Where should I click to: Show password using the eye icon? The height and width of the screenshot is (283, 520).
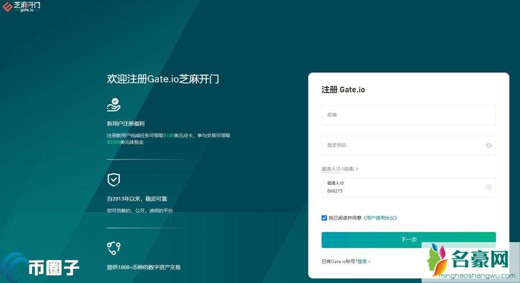[x=488, y=146]
